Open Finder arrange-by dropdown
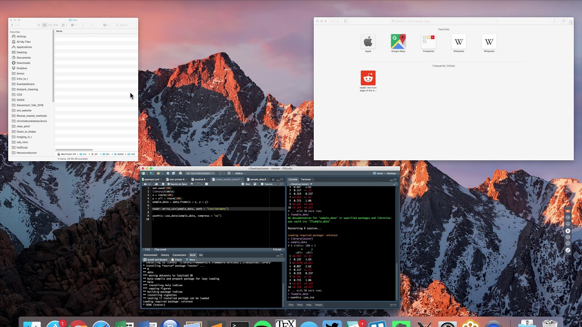Viewport: 582px width, 327px height. pos(64,25)
